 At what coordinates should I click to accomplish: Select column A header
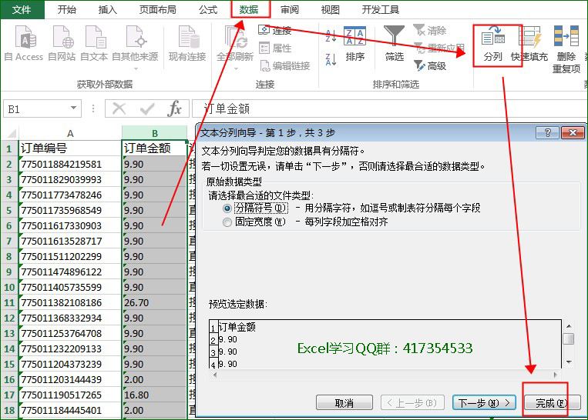pos(70,133)
